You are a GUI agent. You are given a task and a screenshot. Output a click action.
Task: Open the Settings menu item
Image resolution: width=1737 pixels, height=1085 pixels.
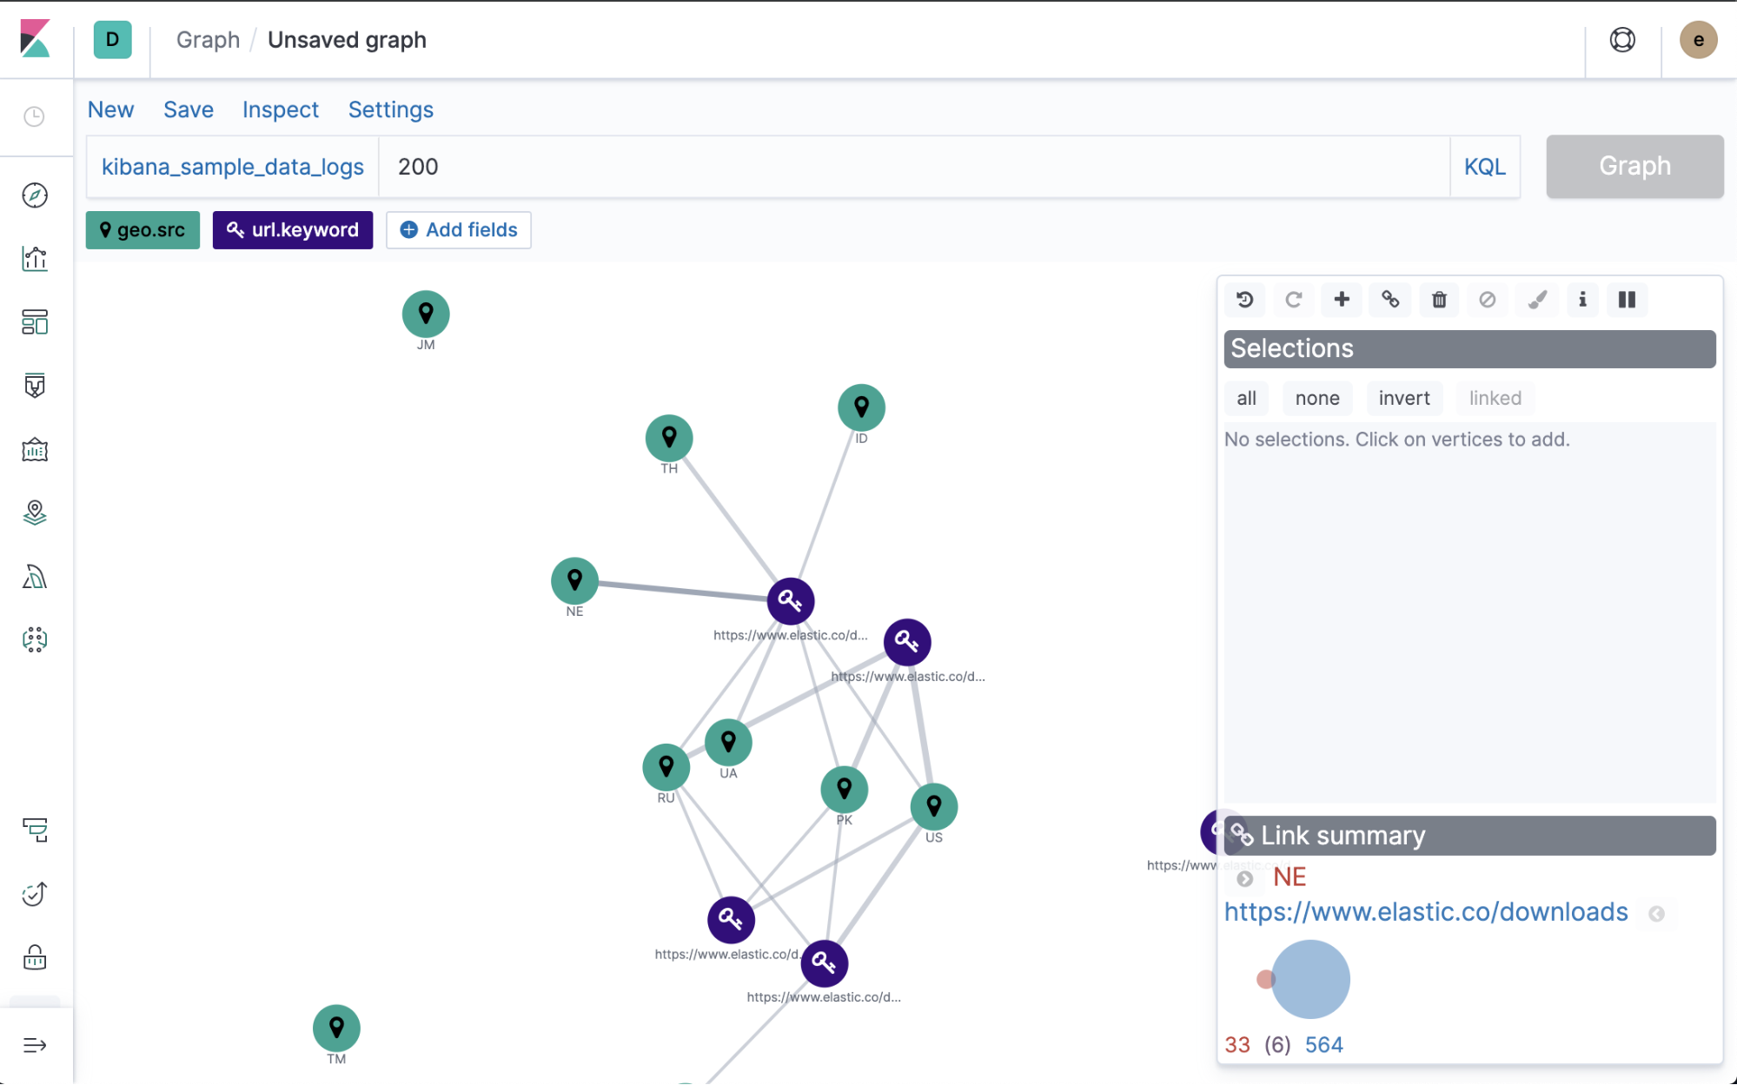coord(390,109)
